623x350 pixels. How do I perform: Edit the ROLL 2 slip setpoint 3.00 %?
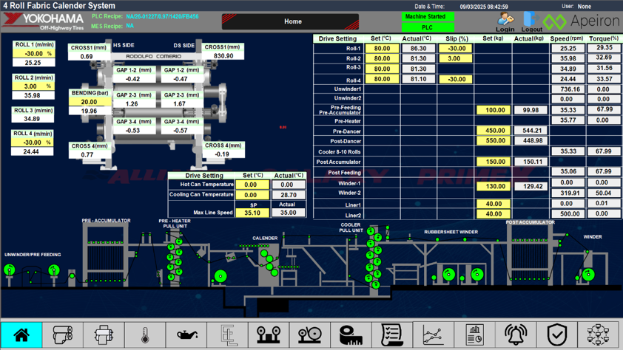click(34, 86)
